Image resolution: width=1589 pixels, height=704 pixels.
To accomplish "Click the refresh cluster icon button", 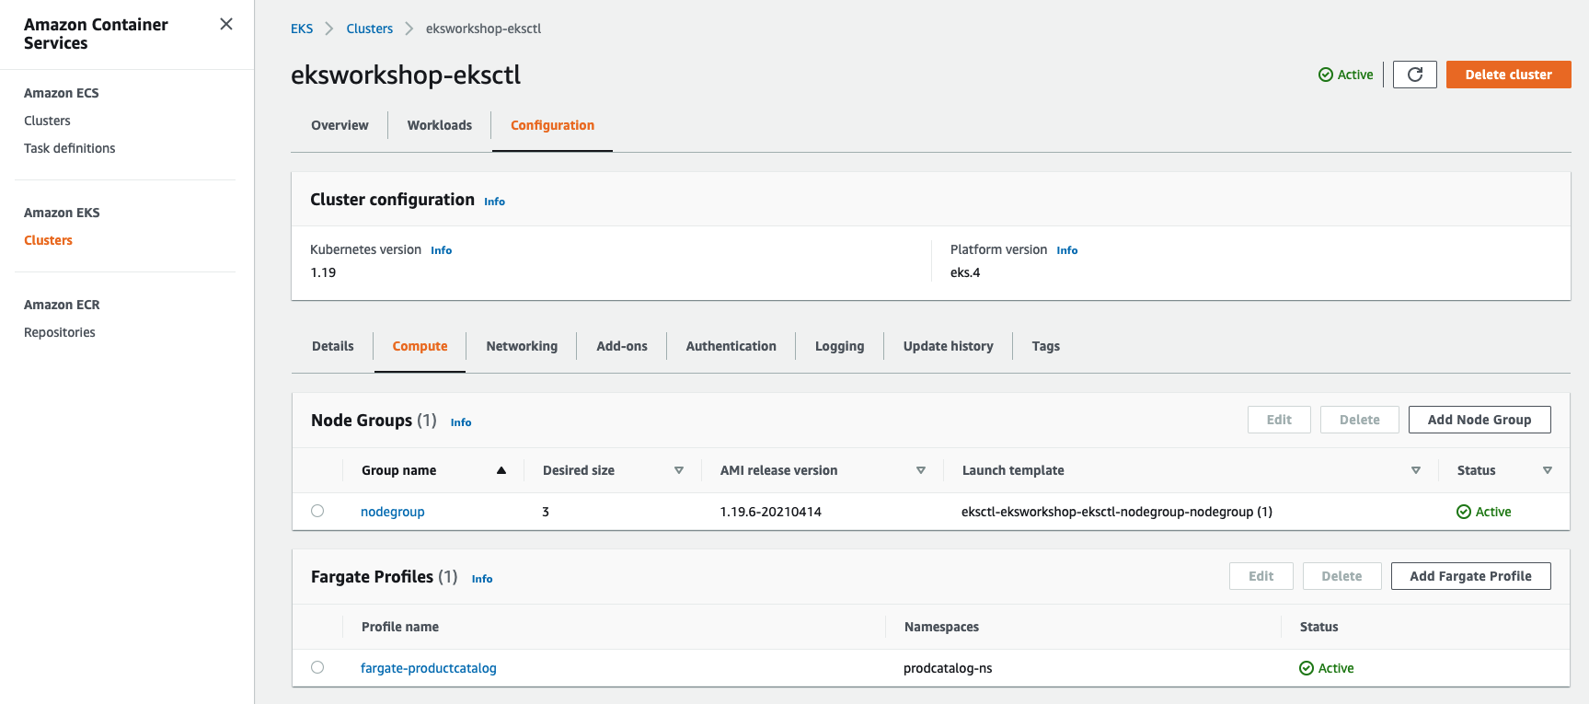I will [x=1415, y=75].
